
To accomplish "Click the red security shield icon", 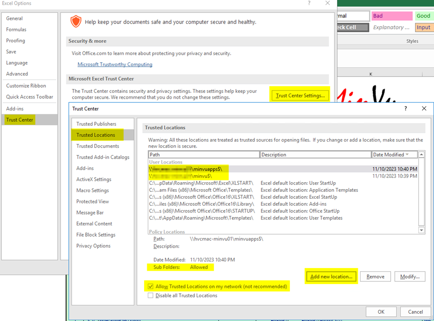I will click(x=76, y=21).
